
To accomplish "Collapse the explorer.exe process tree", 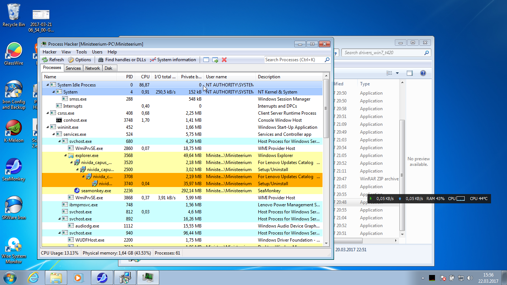I will tap(65, 155).
